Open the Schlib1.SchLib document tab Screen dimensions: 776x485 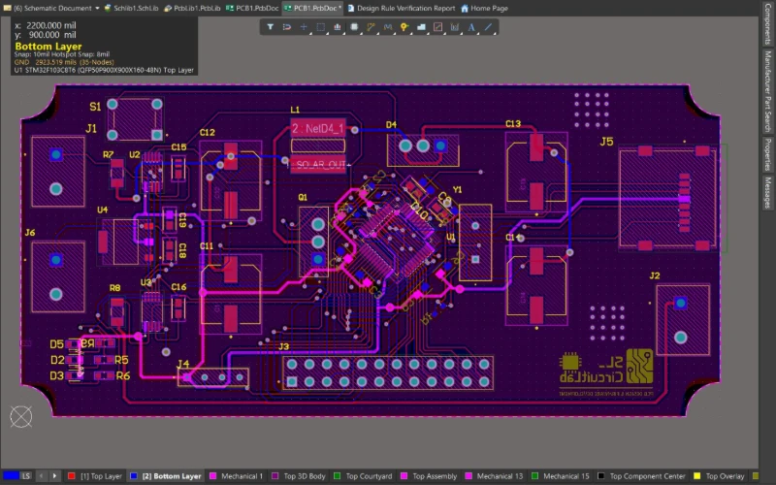coord(135,8)
